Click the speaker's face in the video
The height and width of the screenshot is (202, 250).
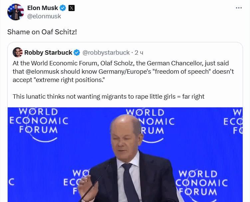125,140
